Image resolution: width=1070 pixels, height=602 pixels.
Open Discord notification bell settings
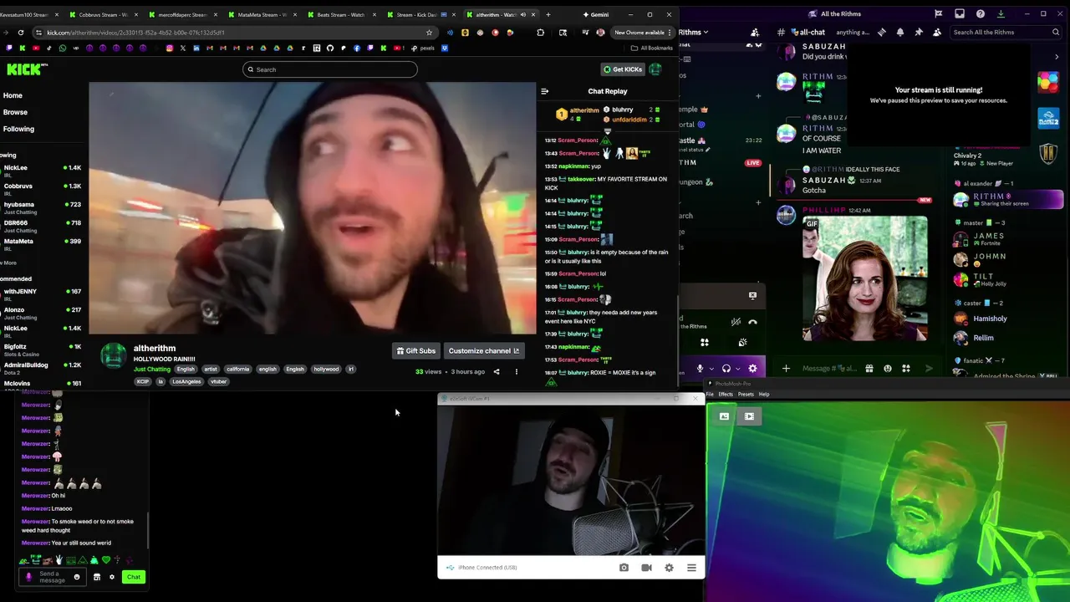900,32
